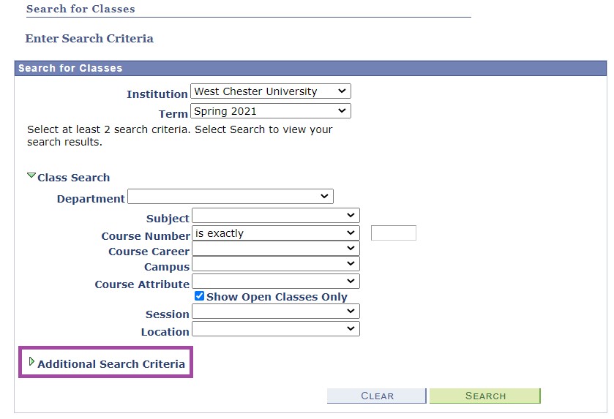Click the course number text field
This screenshot has height=419, width=614.
tap(394, 233)
